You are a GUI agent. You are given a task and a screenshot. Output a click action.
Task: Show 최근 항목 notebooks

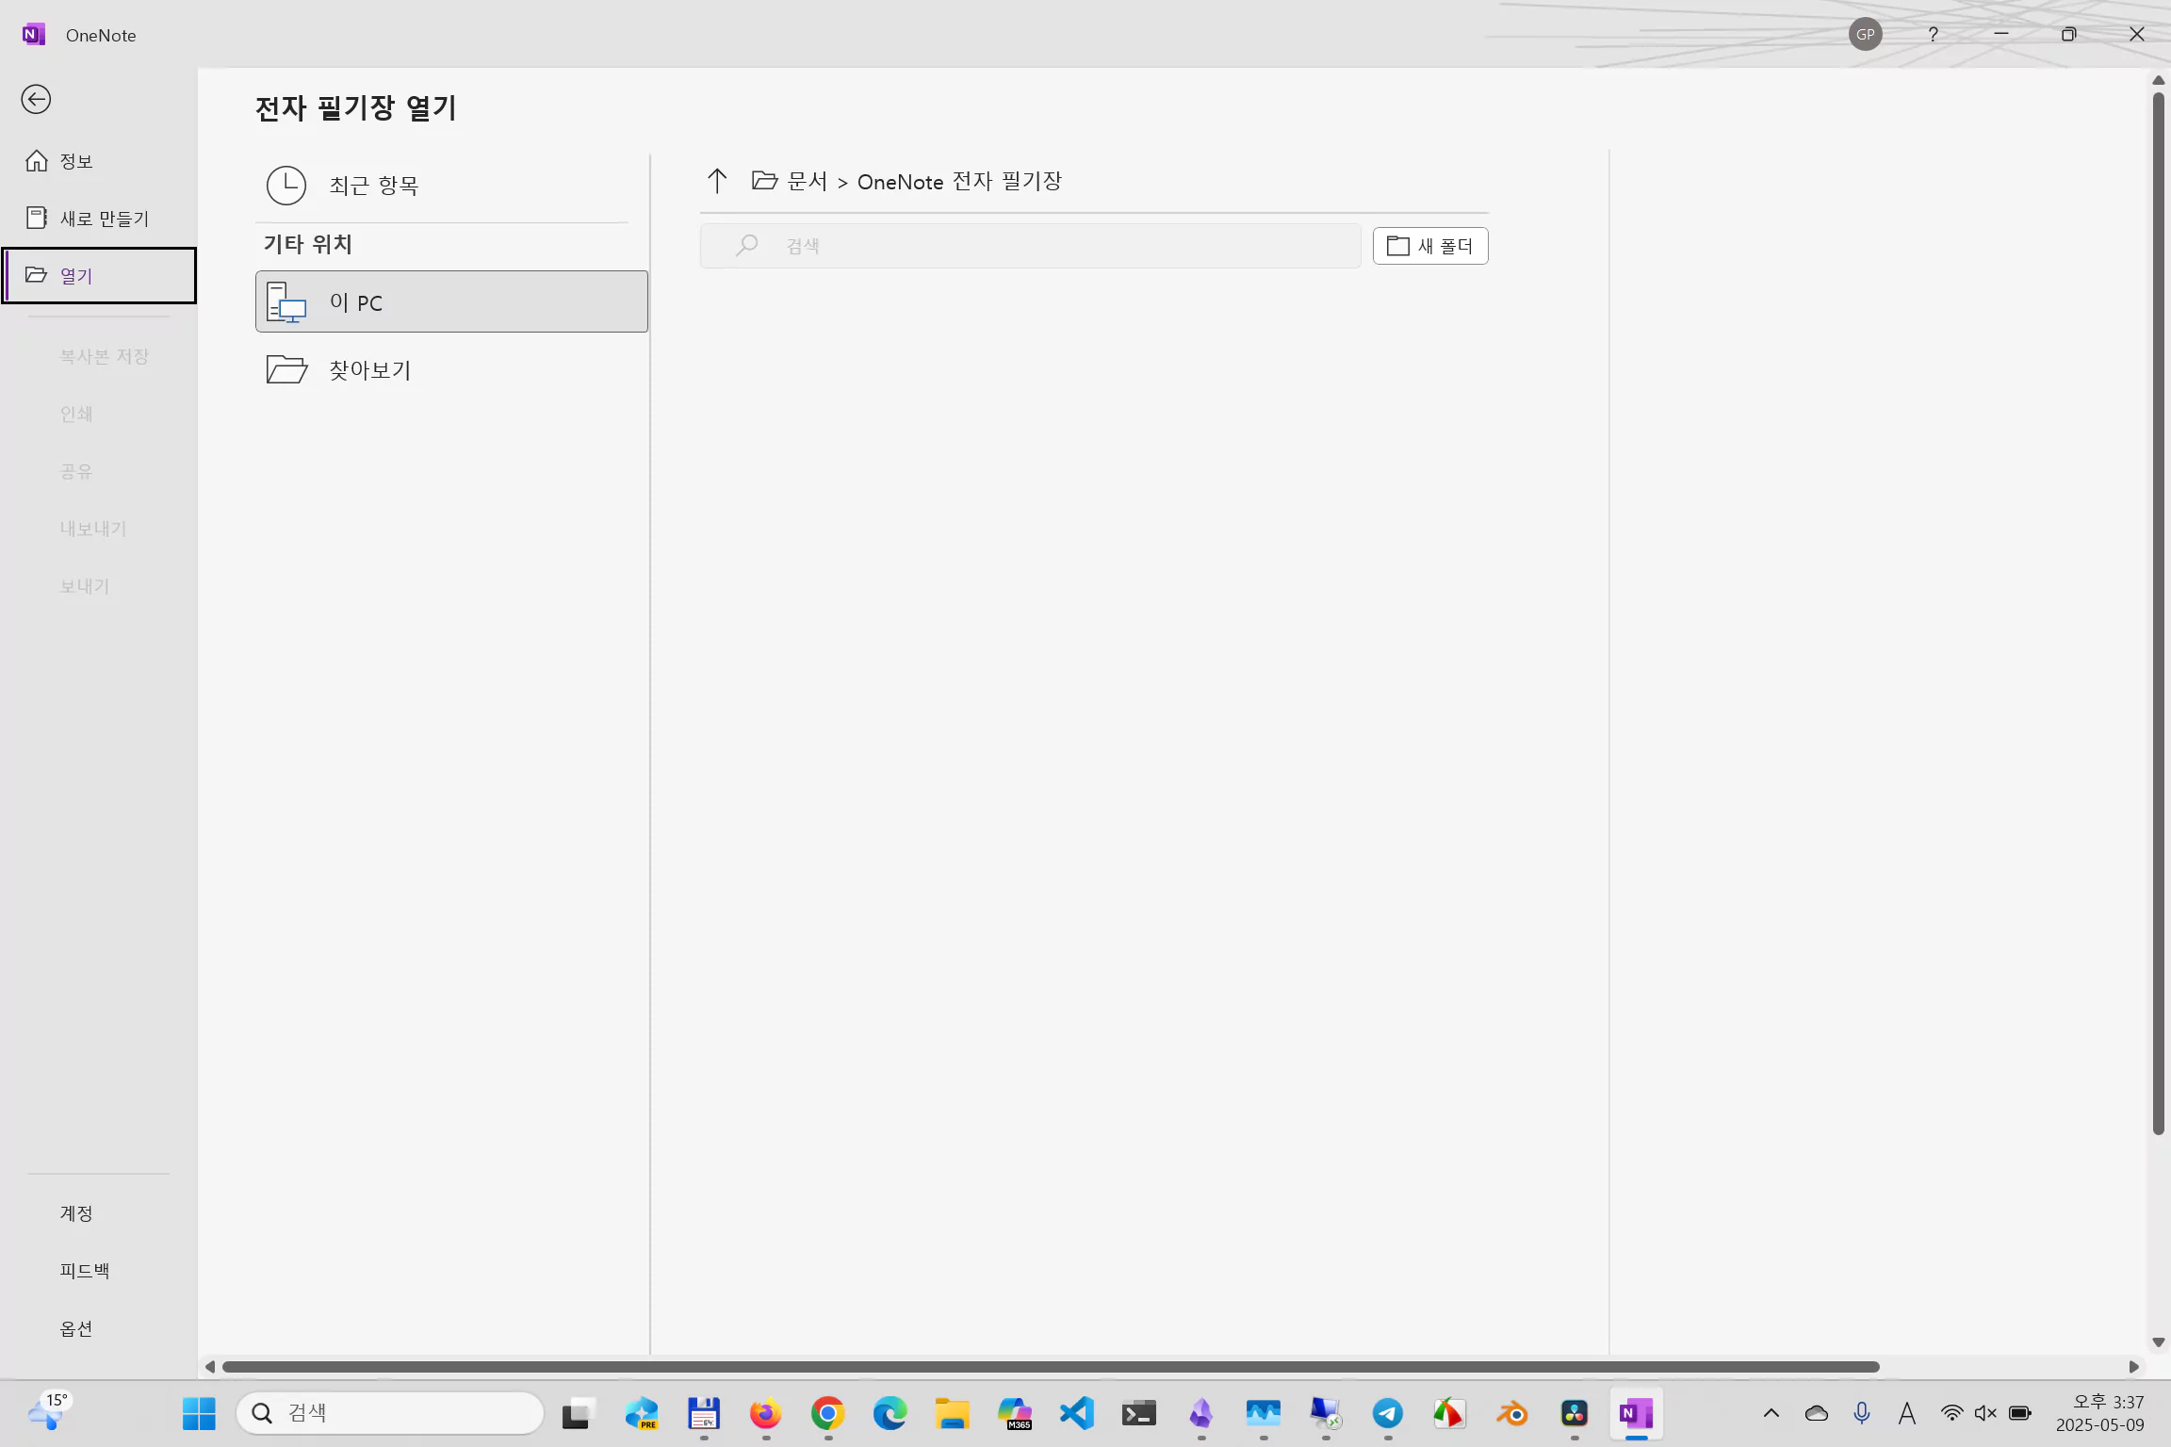pyautogui.click(x=450, y=186)
